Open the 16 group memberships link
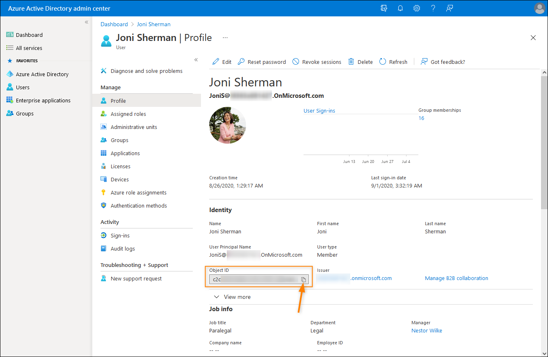This screenshot has height=357, width=548. pyautogui.click(x=421, y=118)
